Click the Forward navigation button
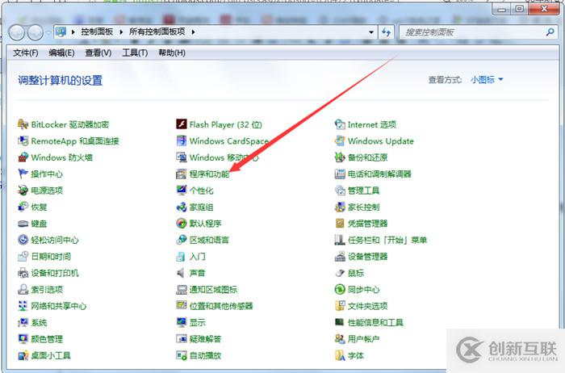Image resolution: width=565 pixels, height=373 pixels. point(36,33)
